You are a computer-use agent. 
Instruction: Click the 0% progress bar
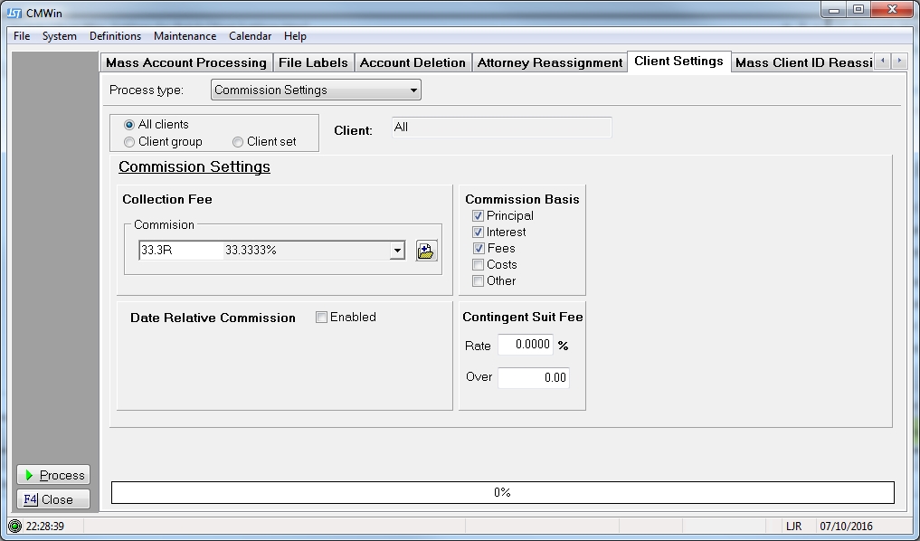click(502, 492)
